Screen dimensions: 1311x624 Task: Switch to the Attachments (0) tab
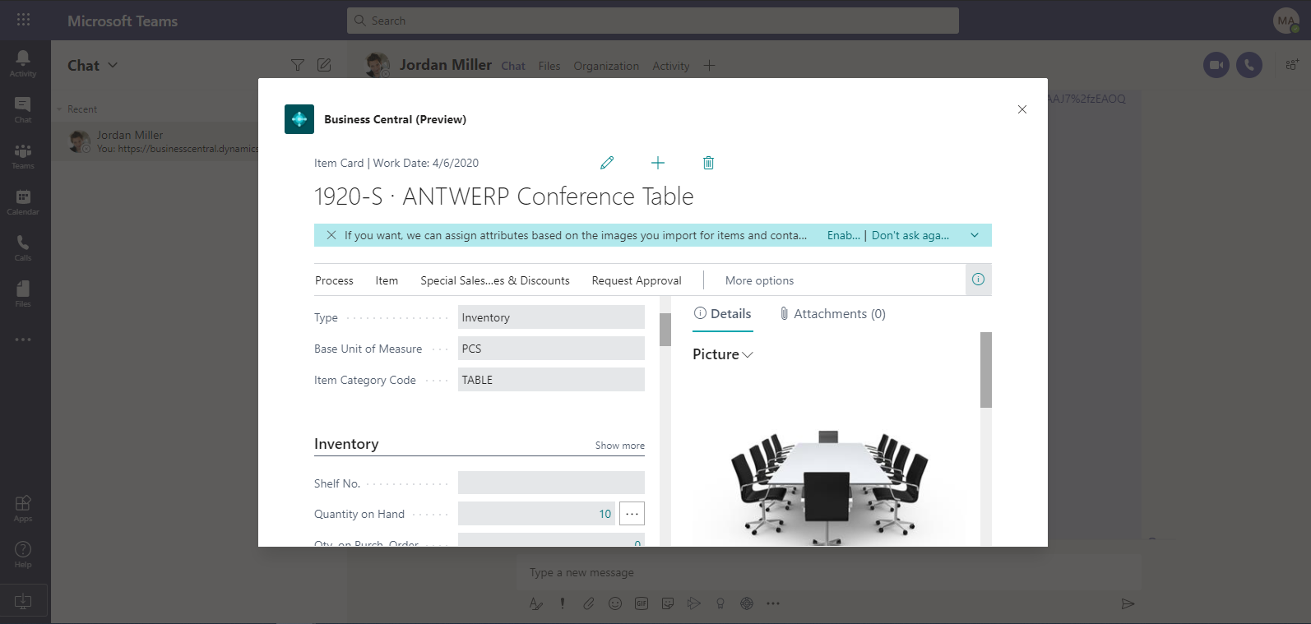pos(832,314)
